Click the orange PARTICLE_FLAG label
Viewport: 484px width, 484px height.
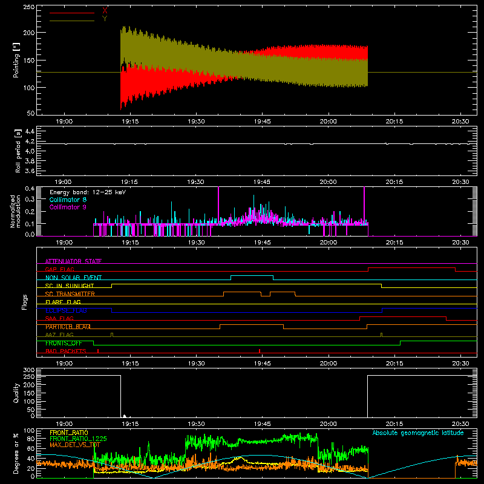pos(68,327)
